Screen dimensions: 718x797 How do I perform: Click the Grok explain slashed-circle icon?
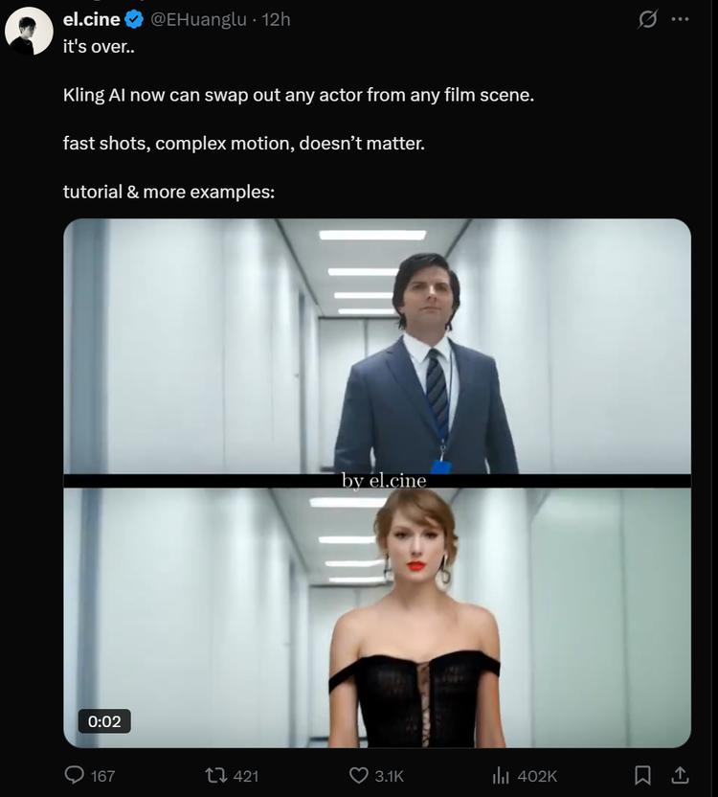647,19
